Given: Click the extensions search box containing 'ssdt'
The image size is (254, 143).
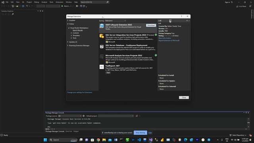Looking at the screenshot, I should pyautogui.click(x=172, y=21).
